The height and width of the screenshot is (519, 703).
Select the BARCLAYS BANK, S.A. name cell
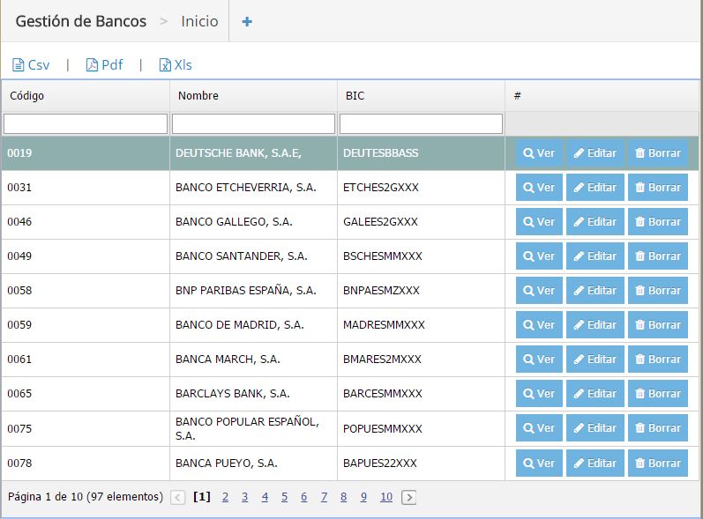[x=253, y=394]
